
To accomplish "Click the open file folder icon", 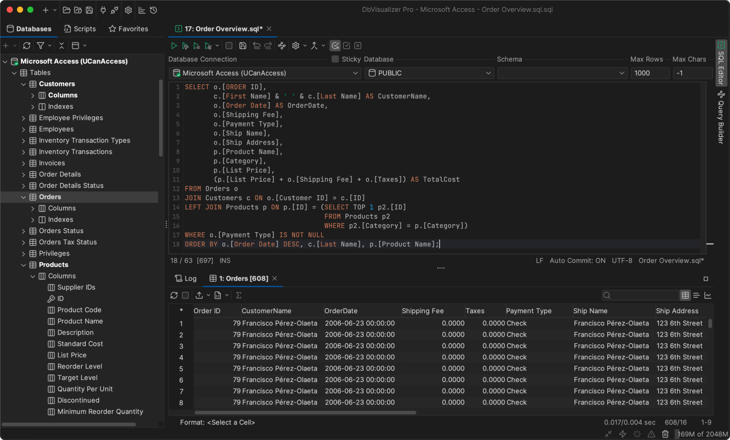I will (x=67, y=10).
